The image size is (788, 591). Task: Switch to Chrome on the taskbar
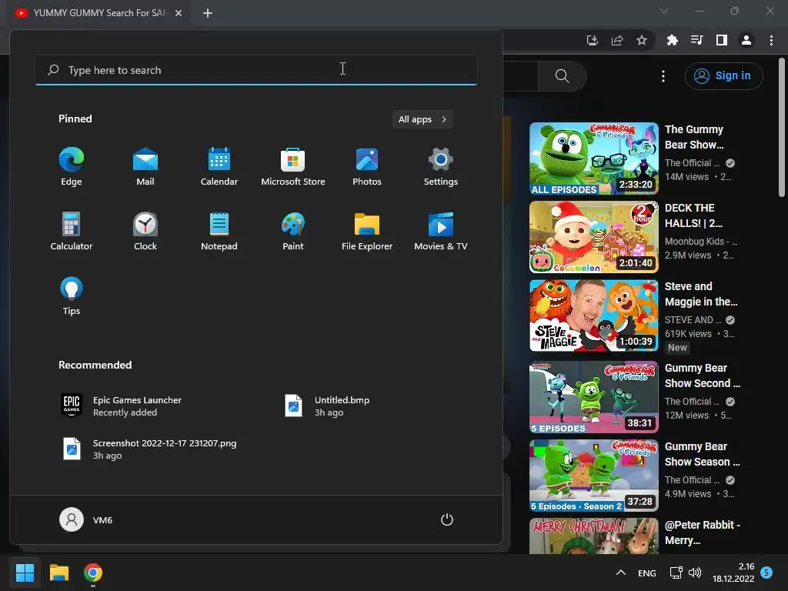click(x=93, y=573)
